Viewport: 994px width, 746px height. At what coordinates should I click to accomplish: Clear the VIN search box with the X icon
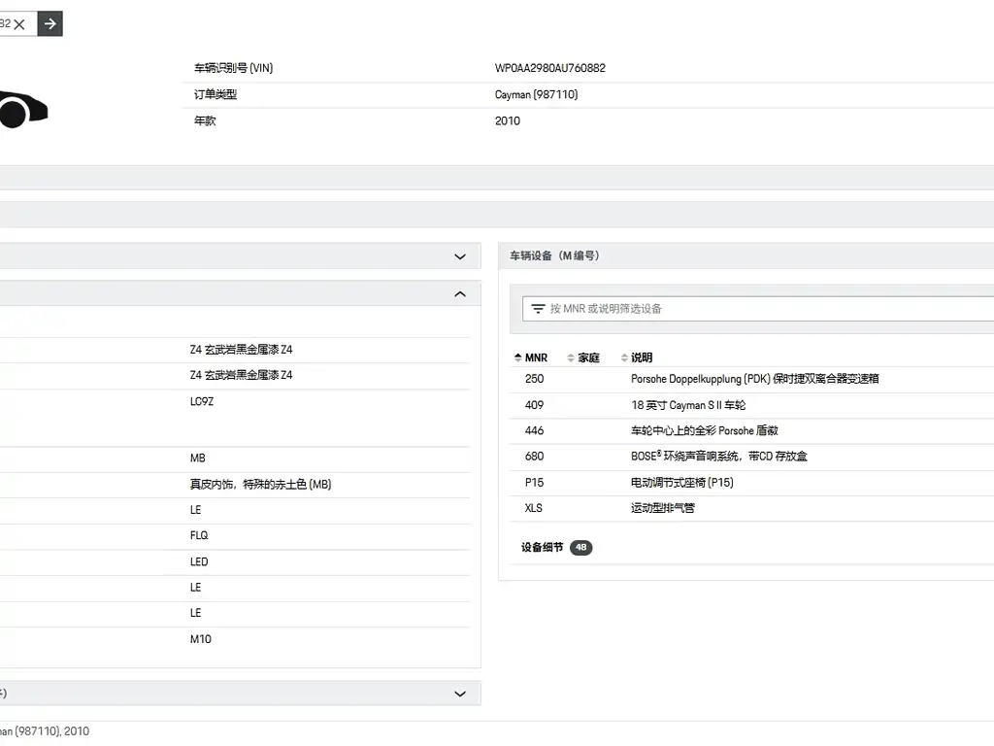click(x=19, y=24)
